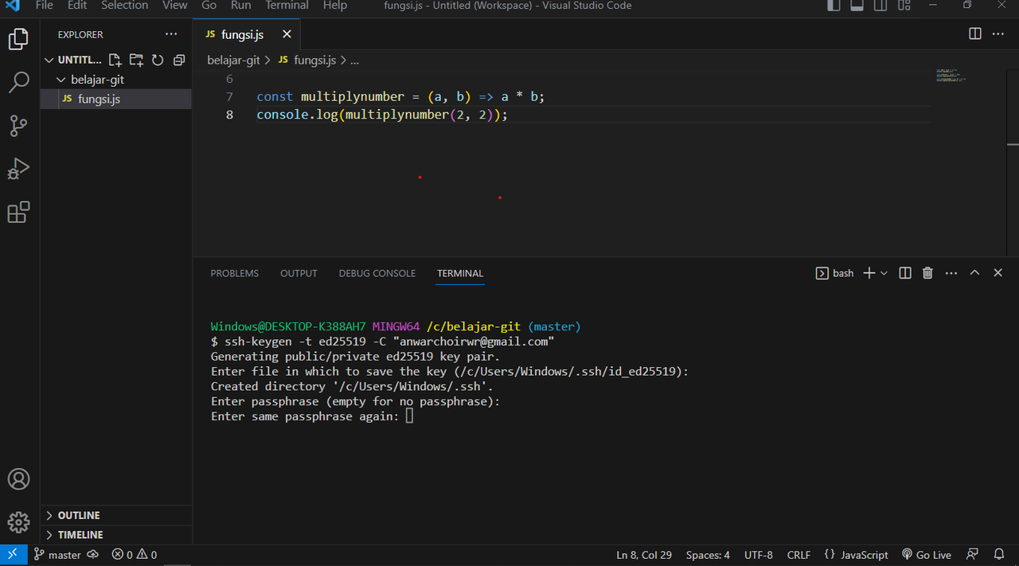1019x566 pixels.
Task: Open the File menu
Action: pos(45,6)
